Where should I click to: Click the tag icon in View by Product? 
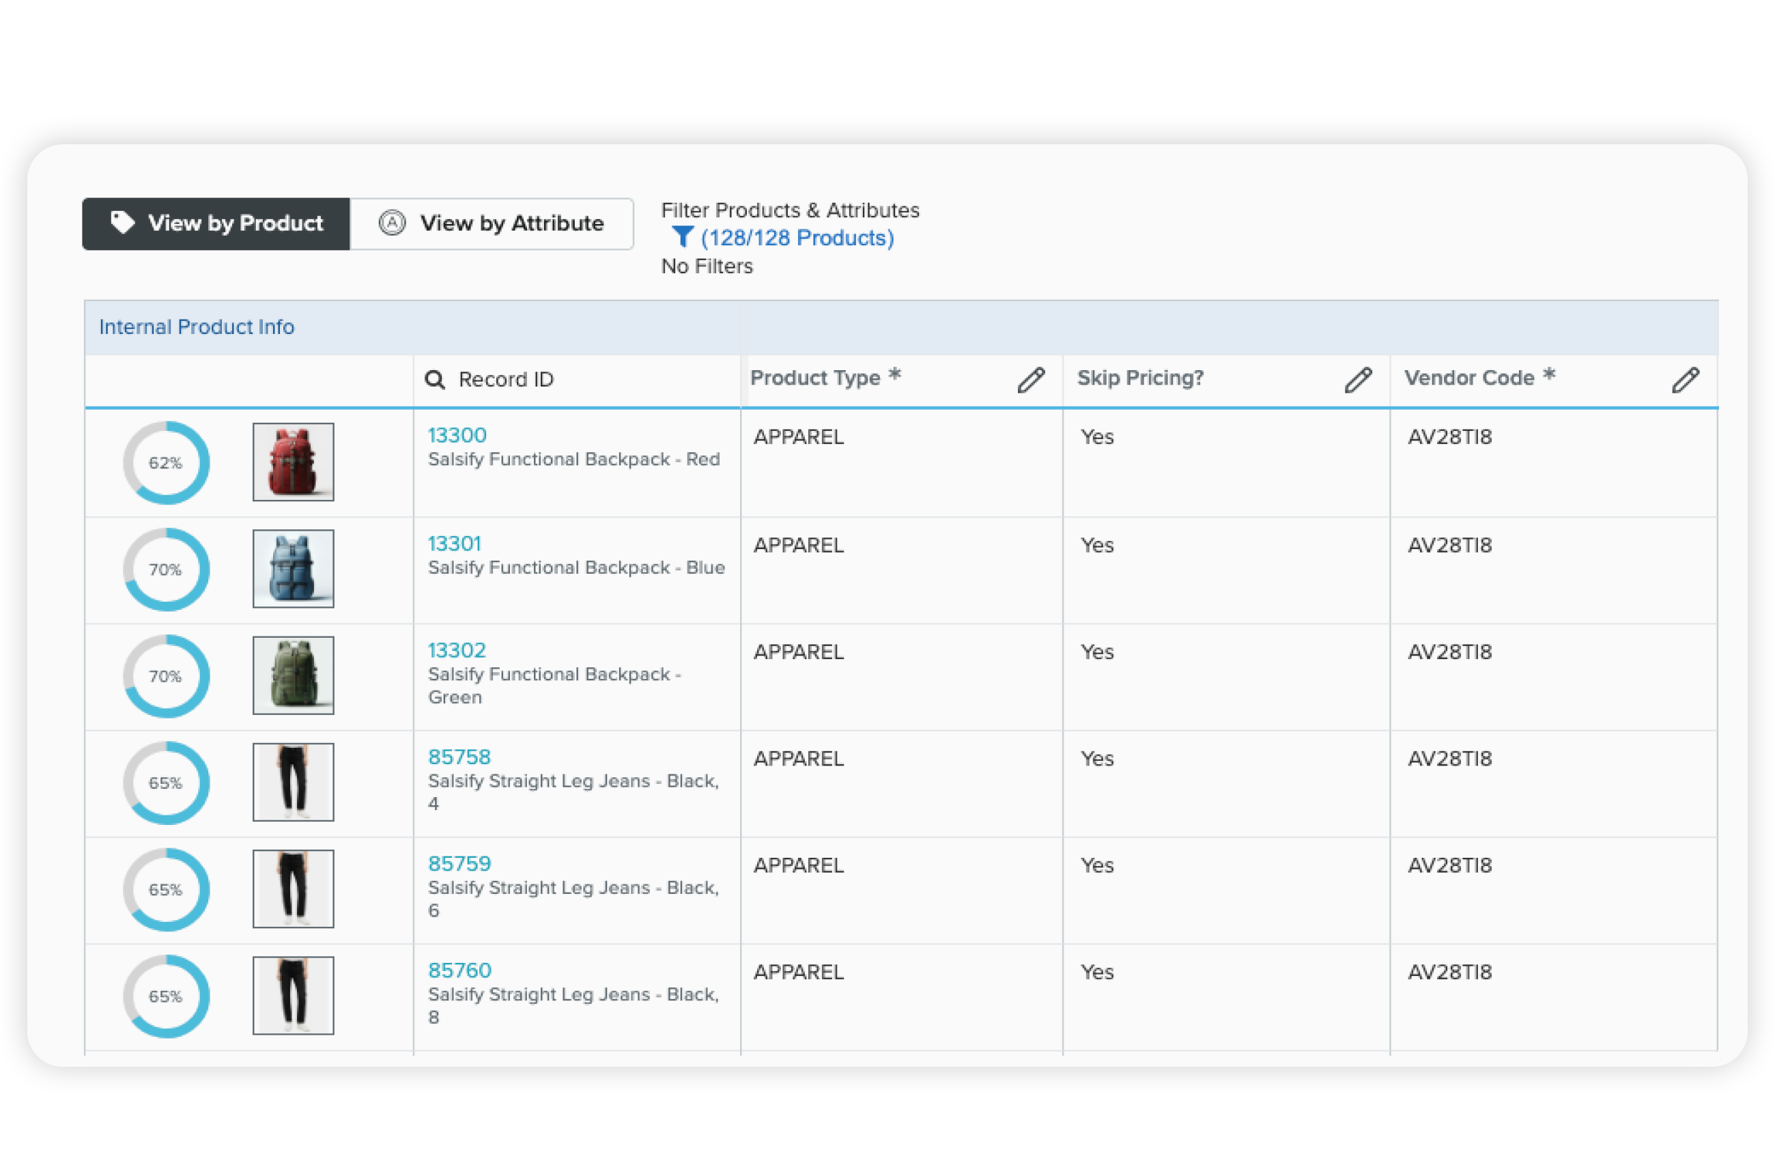[x=122, y=223]
